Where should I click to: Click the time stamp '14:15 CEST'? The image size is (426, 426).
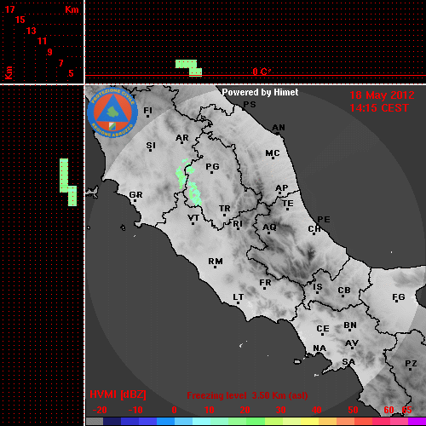click(x=379, y=108)
